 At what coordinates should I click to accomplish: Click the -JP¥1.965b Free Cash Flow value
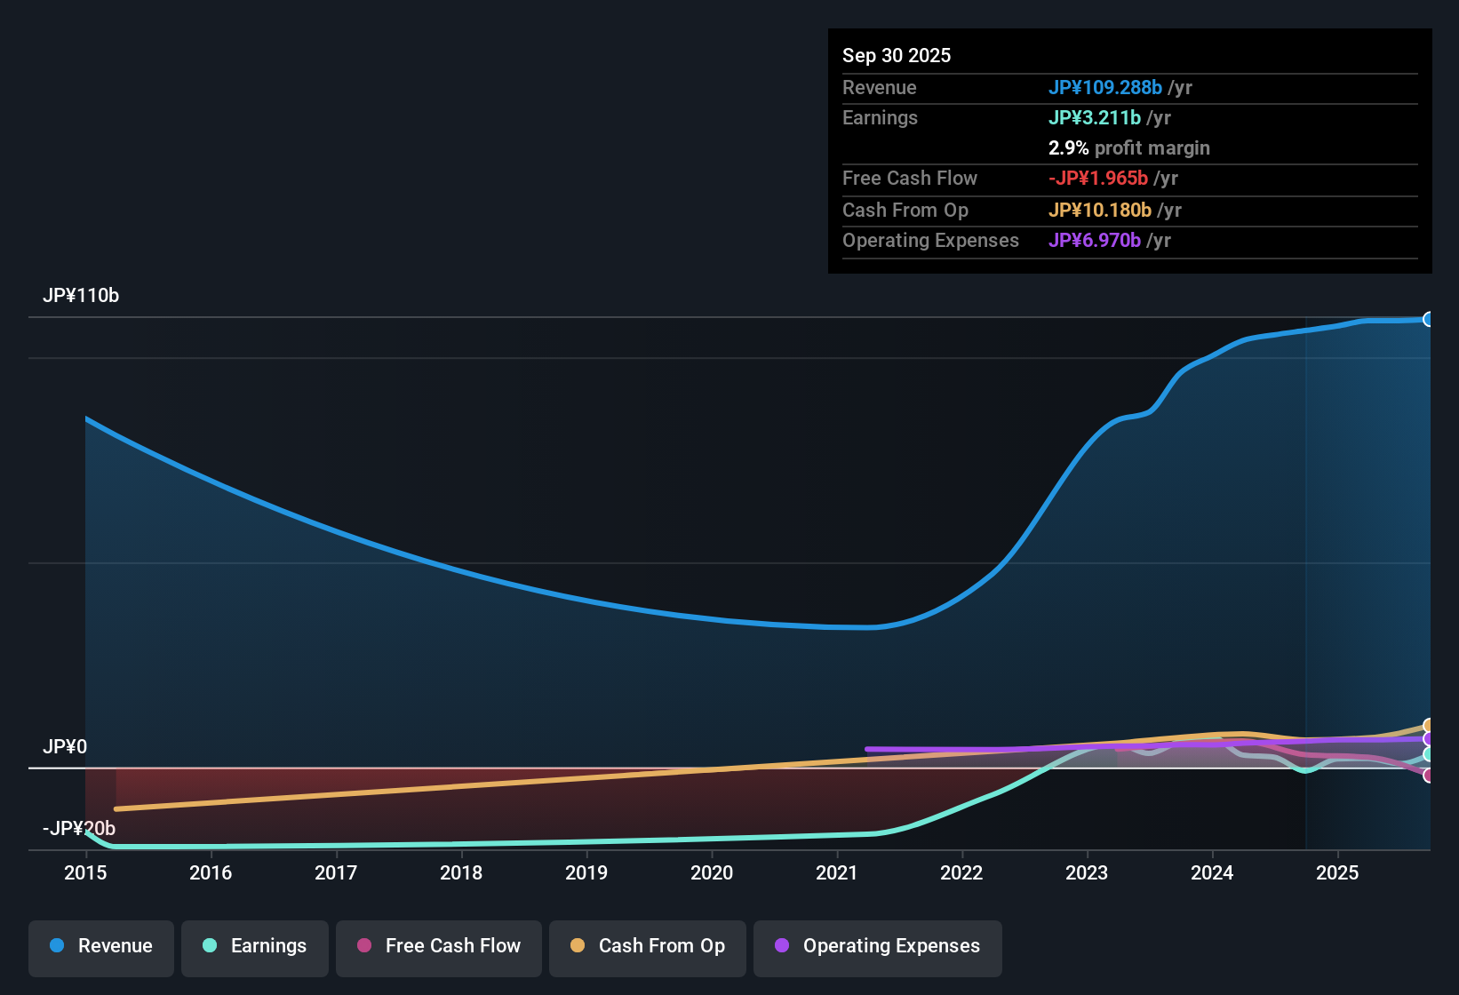(1100, 178)
